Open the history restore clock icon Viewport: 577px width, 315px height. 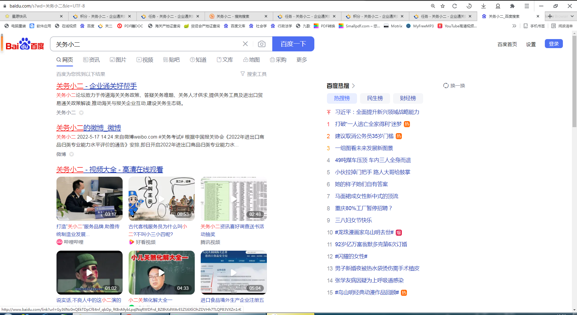(469, 6)
